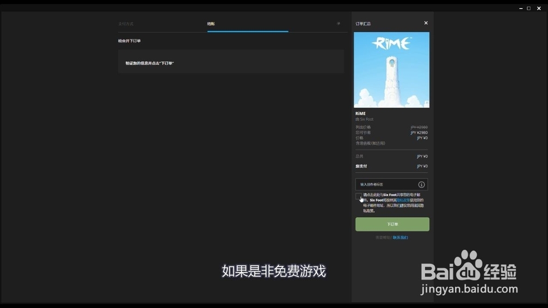This screenshot has height=308, width=548.
Task: Close the checkout window
Action: click(539, 8)
